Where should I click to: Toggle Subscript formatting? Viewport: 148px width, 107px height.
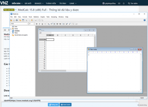(x=49, y=24)
